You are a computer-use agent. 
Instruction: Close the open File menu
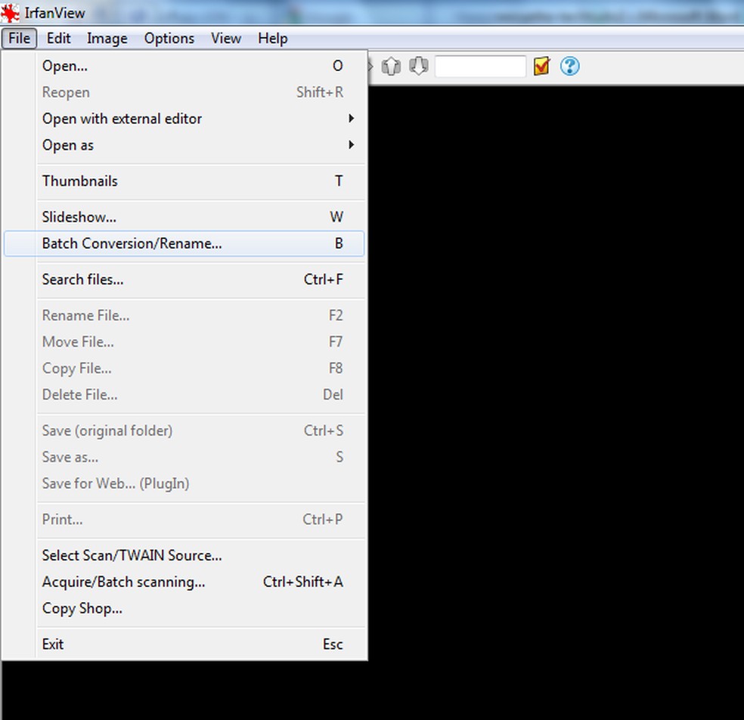(19, 38)
